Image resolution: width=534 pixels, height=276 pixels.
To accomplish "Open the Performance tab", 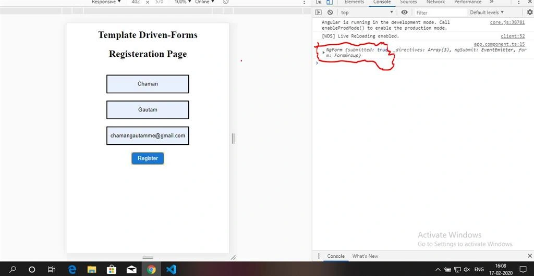I will pyautogui.click(x=468, y=2).
